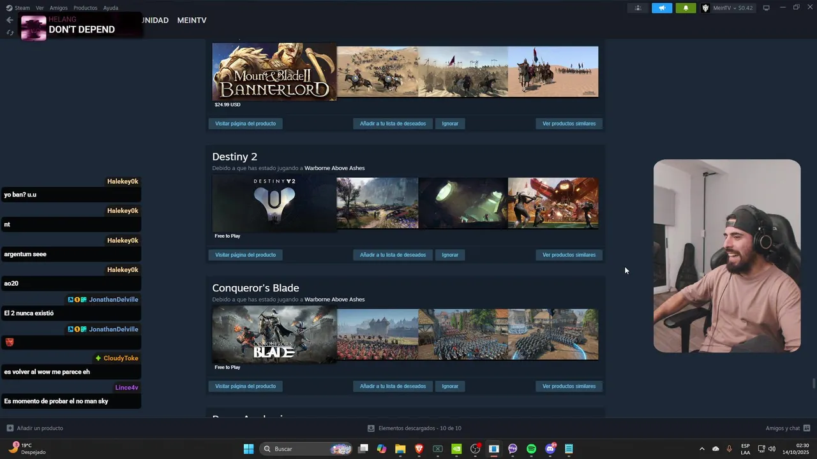Open File Explorer from the taskbar
817x459 pixels.
click(400, 449)
